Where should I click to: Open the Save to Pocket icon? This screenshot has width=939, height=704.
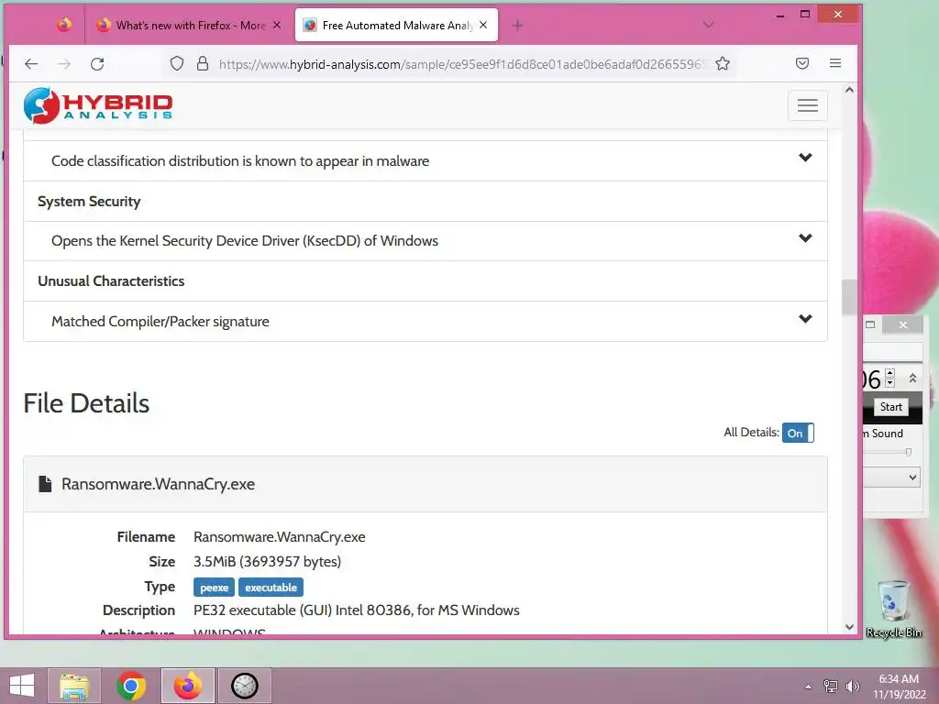[802, 63]
